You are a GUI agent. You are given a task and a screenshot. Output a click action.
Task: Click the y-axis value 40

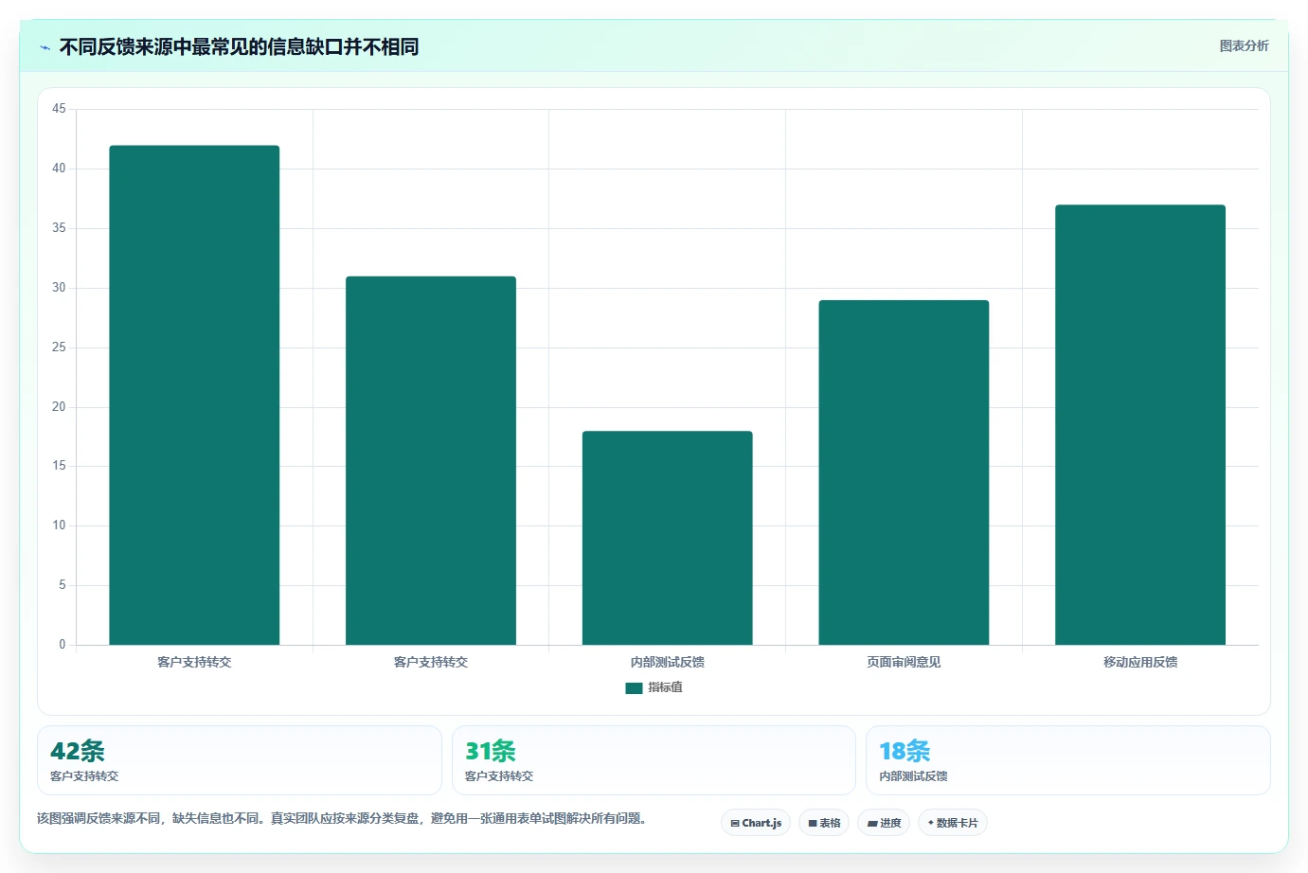pyautogui.click(x=59, y=169)
